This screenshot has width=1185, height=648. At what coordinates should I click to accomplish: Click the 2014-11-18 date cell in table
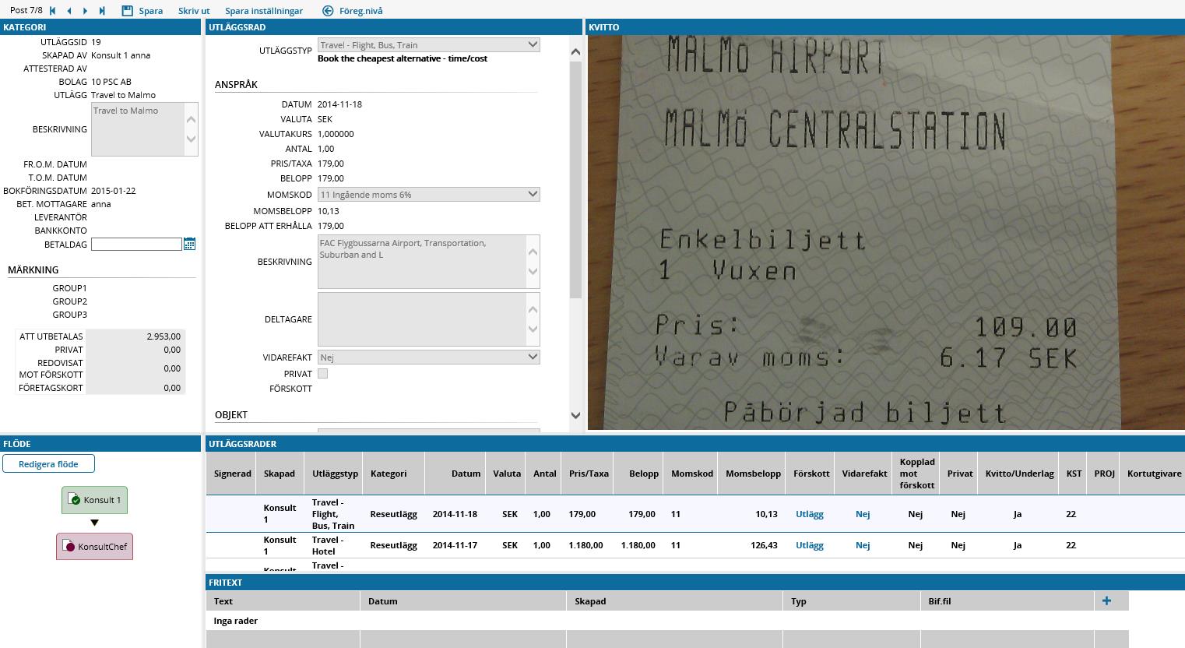point(455,514)
